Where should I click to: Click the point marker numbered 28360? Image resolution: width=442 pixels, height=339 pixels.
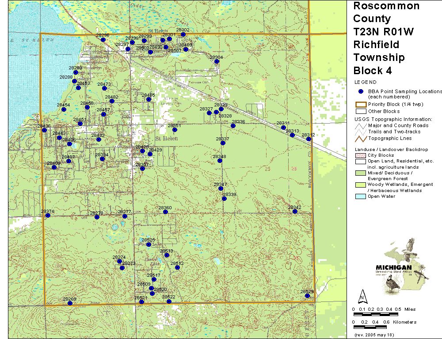pyautogui.click(x=165, y=212)
